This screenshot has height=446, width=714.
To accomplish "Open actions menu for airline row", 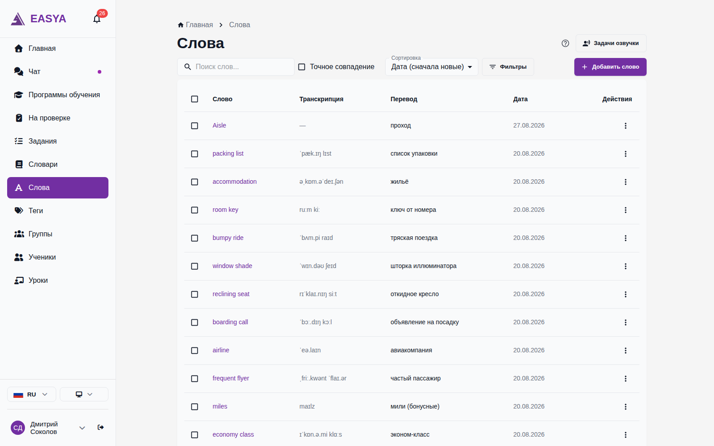I will tap(626, 351).
